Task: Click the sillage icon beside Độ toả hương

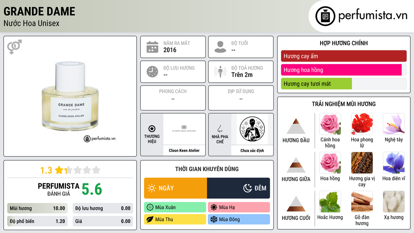Action: (x=220, y=72)
